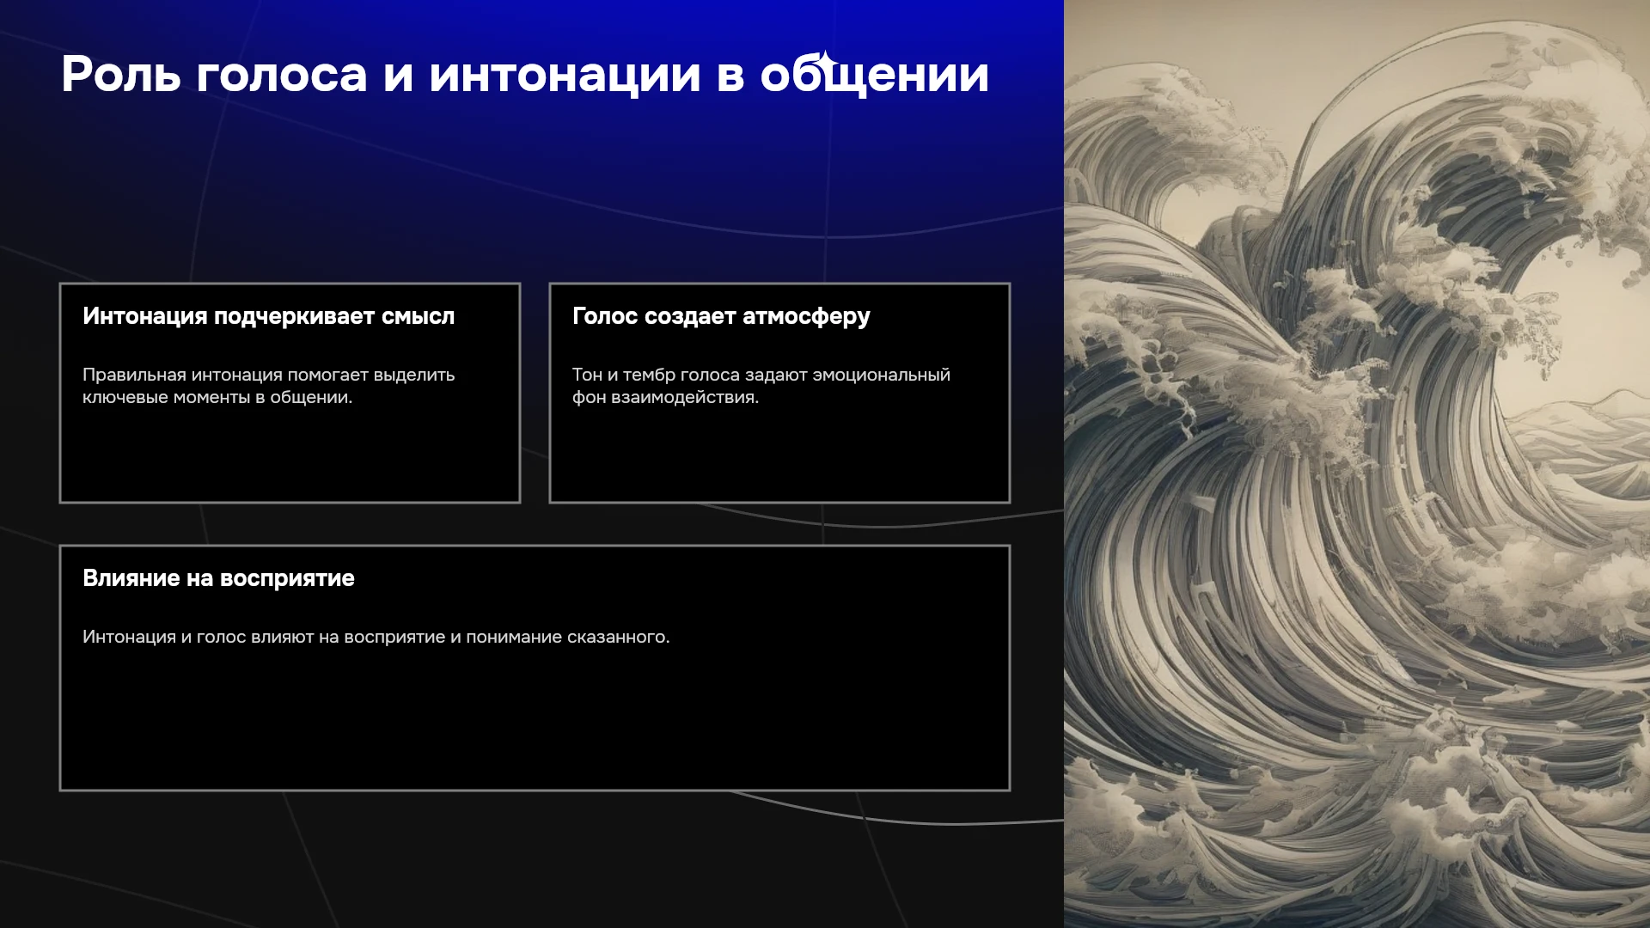Click empty space inside the 'Влияние на восприятие' card

tap(535, 722)
